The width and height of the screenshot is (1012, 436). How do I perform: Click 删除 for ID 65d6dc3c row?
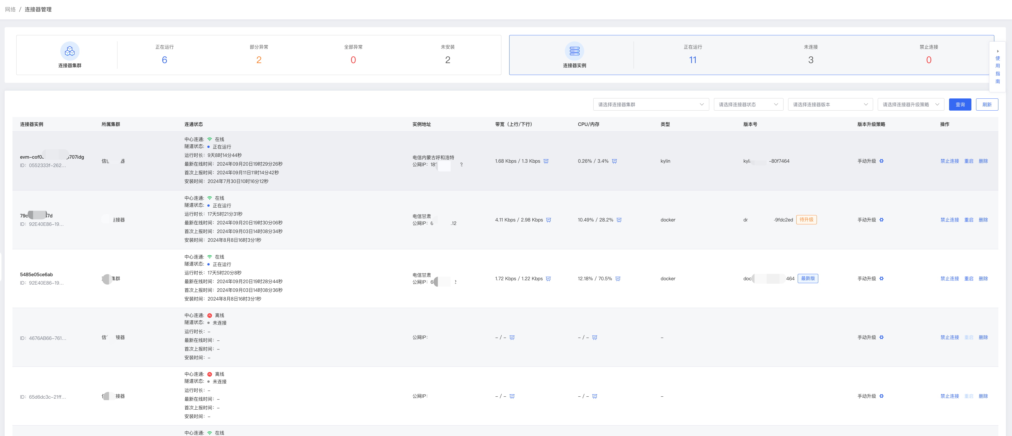tap(983, 396)
